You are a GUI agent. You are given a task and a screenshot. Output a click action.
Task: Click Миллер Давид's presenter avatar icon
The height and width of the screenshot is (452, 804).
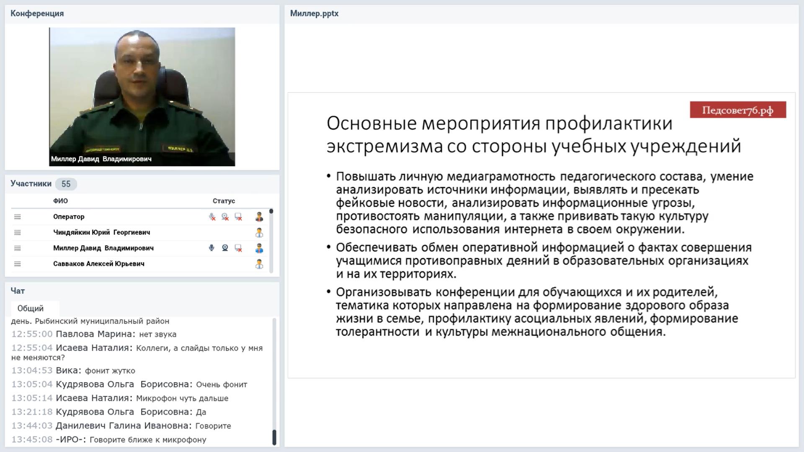tap(259, 248)
